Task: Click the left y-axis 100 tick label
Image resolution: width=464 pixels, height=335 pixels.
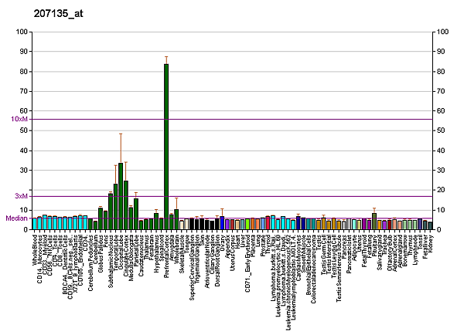Action: click(22, 32)
